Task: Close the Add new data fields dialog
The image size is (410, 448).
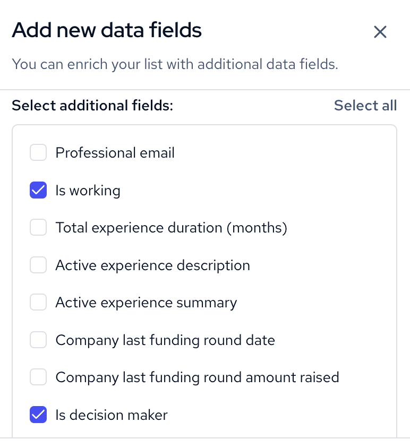Action: click(x=380, y=31)
